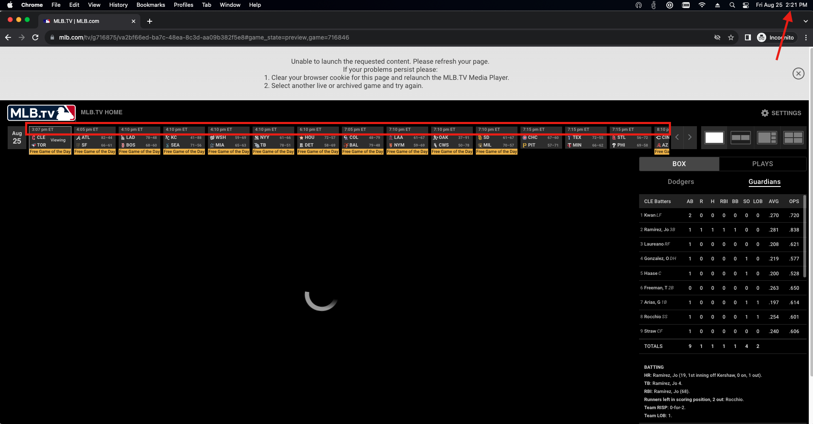Viewport: 813px width, 424px height.
Task: Select the STL vs PHI game
Action: point(631,138)
